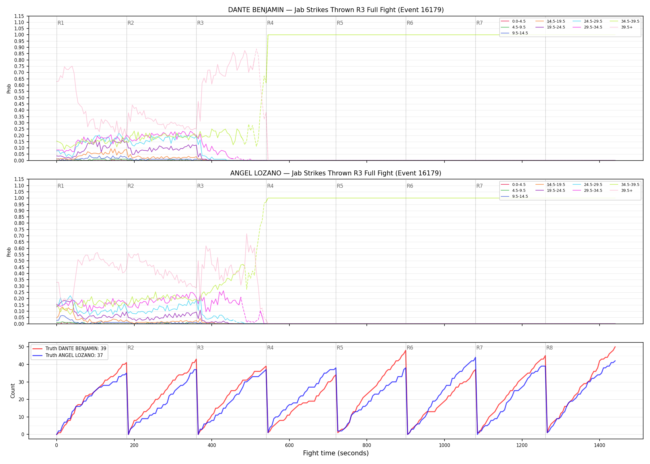Viewport: 650px width, 464px height.
Task: Click the ANGEL LOZANO chart title
Action: coord(336,173)
